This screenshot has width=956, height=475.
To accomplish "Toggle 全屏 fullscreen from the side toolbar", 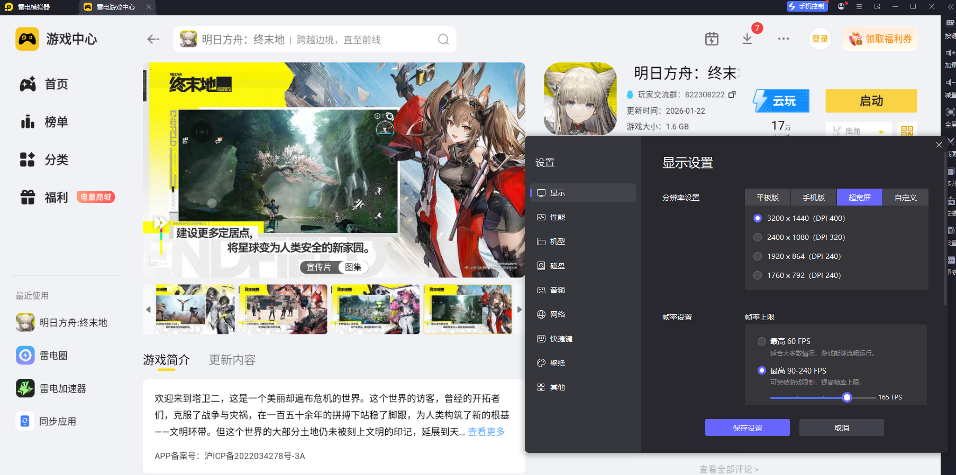I will tap(950, 118).
